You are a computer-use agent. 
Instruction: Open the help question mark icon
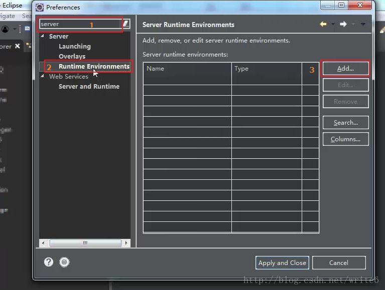[x=49, y=261]
